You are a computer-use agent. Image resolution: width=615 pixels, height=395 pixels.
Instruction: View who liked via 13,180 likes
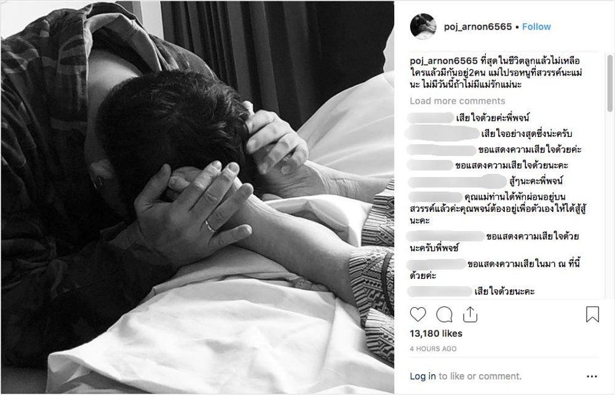click(436, 334)
